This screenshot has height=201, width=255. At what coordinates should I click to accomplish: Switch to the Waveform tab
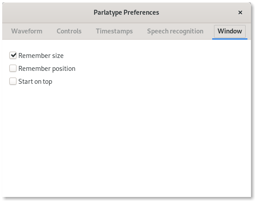27,31
